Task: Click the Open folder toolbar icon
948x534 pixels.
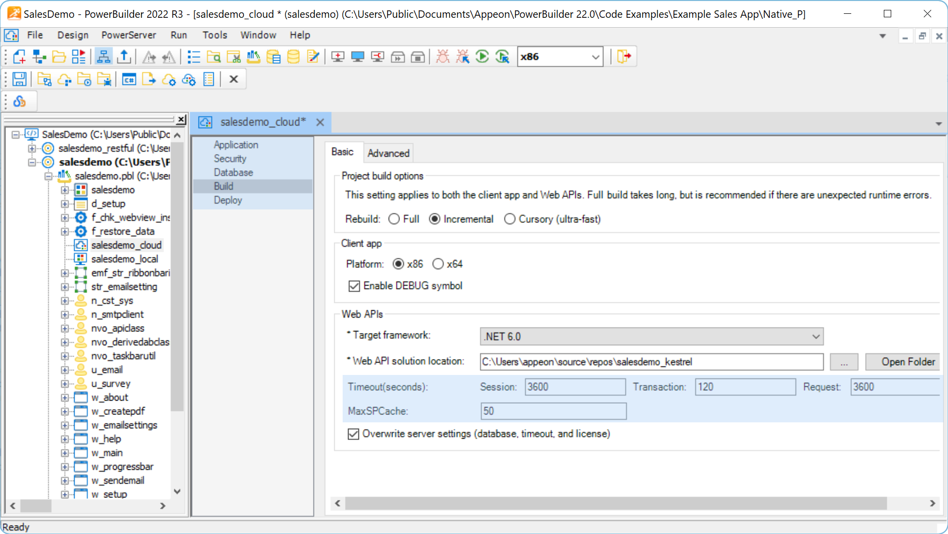Action: click(59, 57)
